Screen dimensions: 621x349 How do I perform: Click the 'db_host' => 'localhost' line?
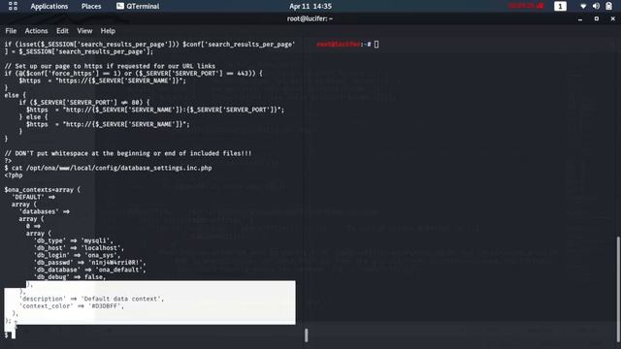pyautogui.click(x=79, y=248)
